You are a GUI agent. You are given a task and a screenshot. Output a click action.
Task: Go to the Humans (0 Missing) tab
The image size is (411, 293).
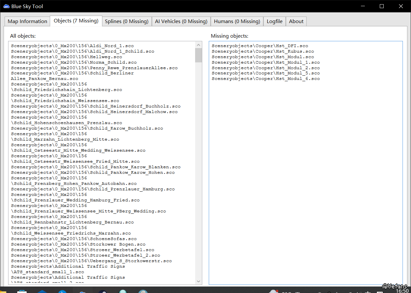[237, 21]
